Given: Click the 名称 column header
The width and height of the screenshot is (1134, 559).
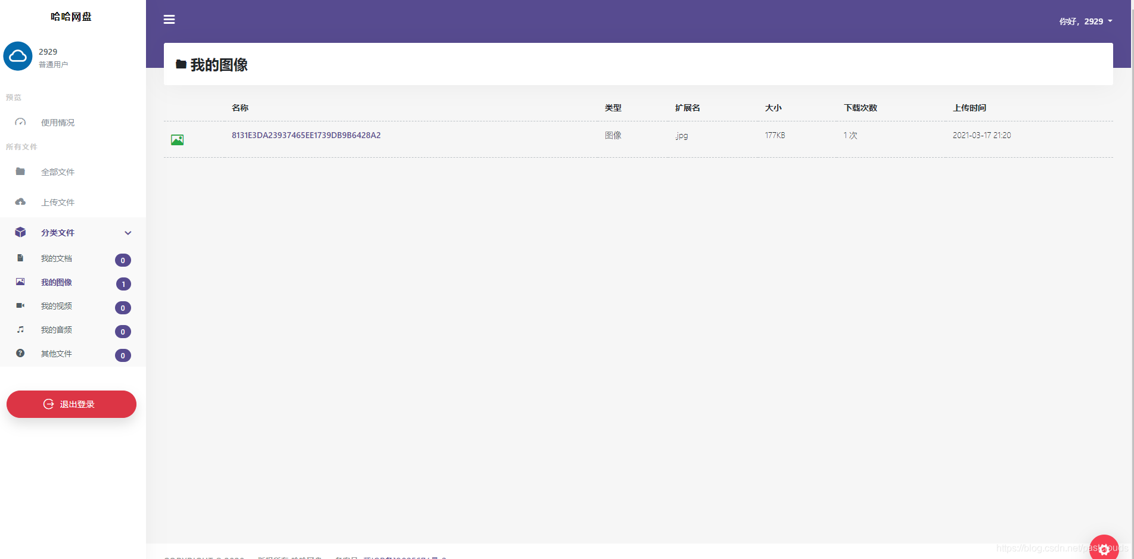Looking at the screenshot, I should click(240, 108).
